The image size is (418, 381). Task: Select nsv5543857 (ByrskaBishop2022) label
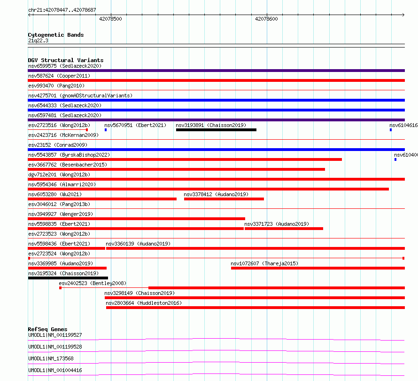click(x=69, y=155)
